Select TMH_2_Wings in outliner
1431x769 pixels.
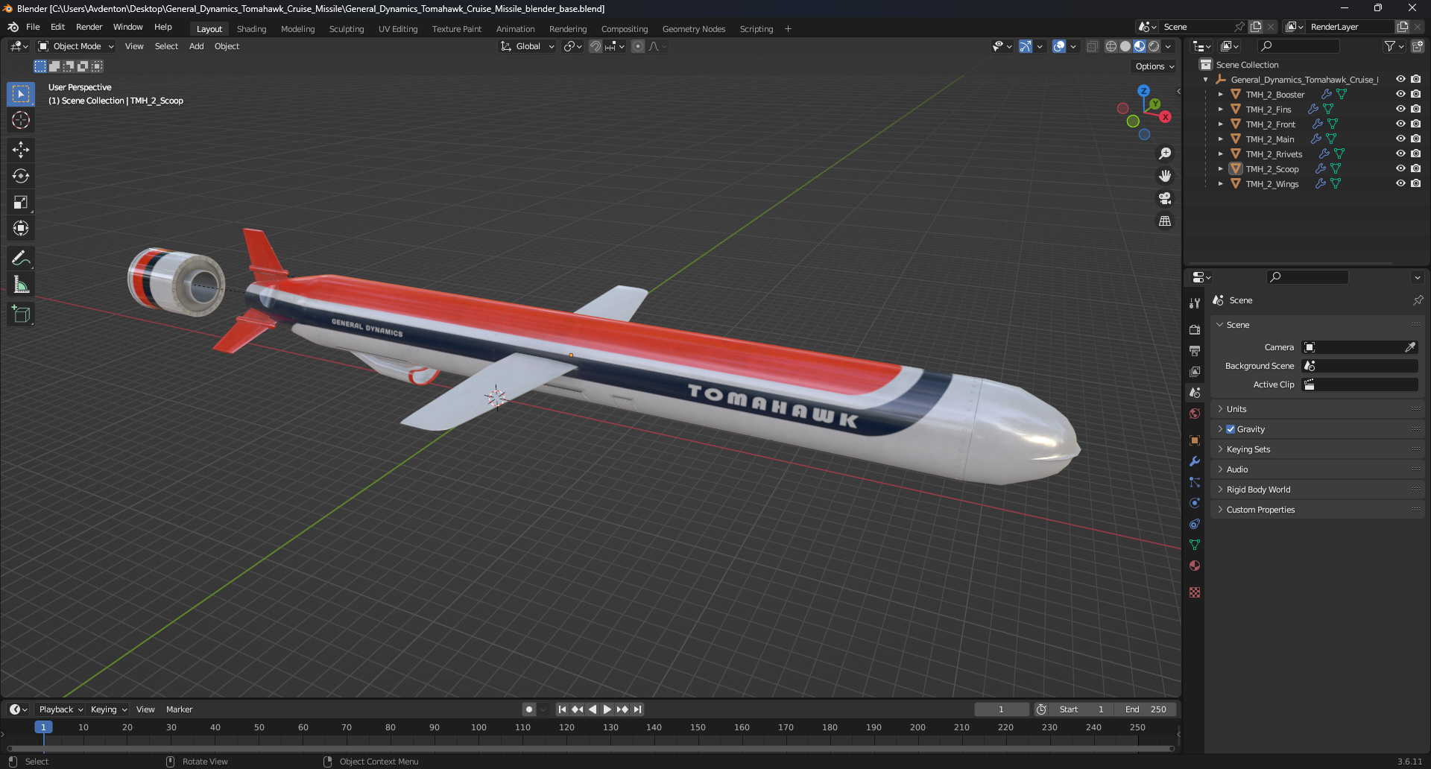1272,184
